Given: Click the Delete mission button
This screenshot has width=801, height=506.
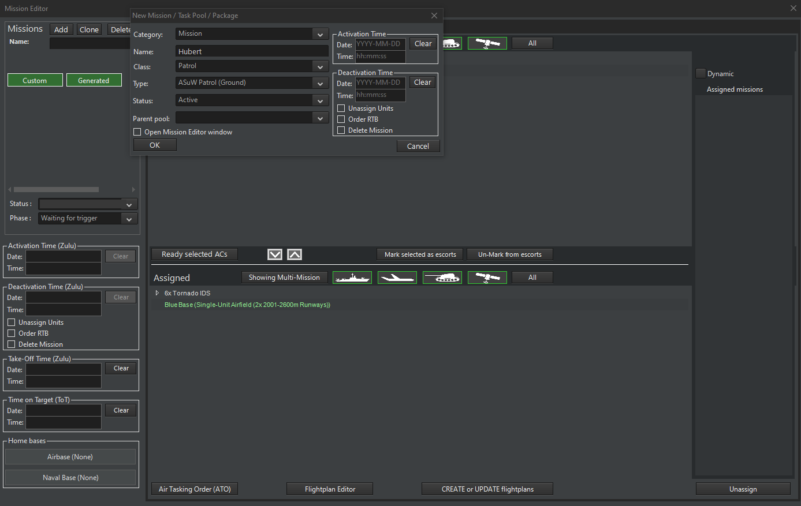Looking at the screenshot, I should coord(120,29).
